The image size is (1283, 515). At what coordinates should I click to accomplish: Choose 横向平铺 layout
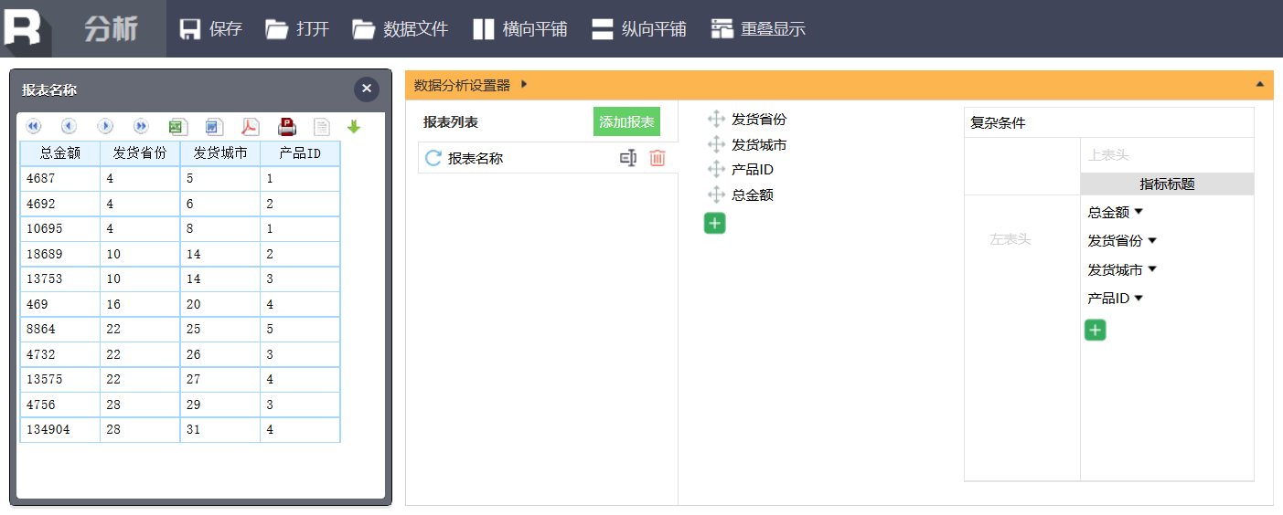click(519, 28)
